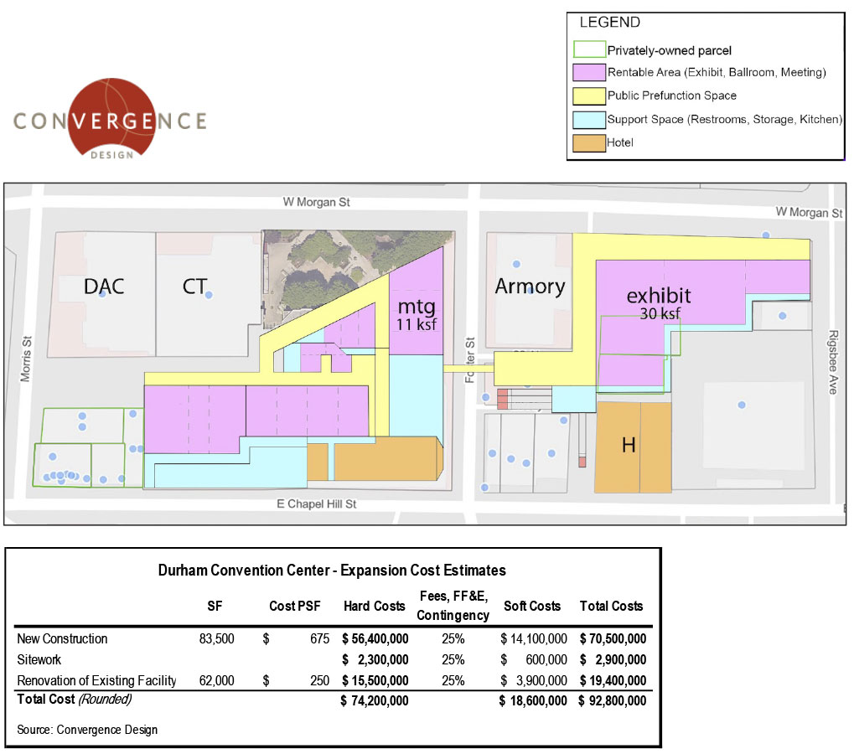This screenshot has height=754, width=854.
Task: Click the table title 'Durham Convention Center - Expansion Cost Estimates'
Action: pos(332,571)
